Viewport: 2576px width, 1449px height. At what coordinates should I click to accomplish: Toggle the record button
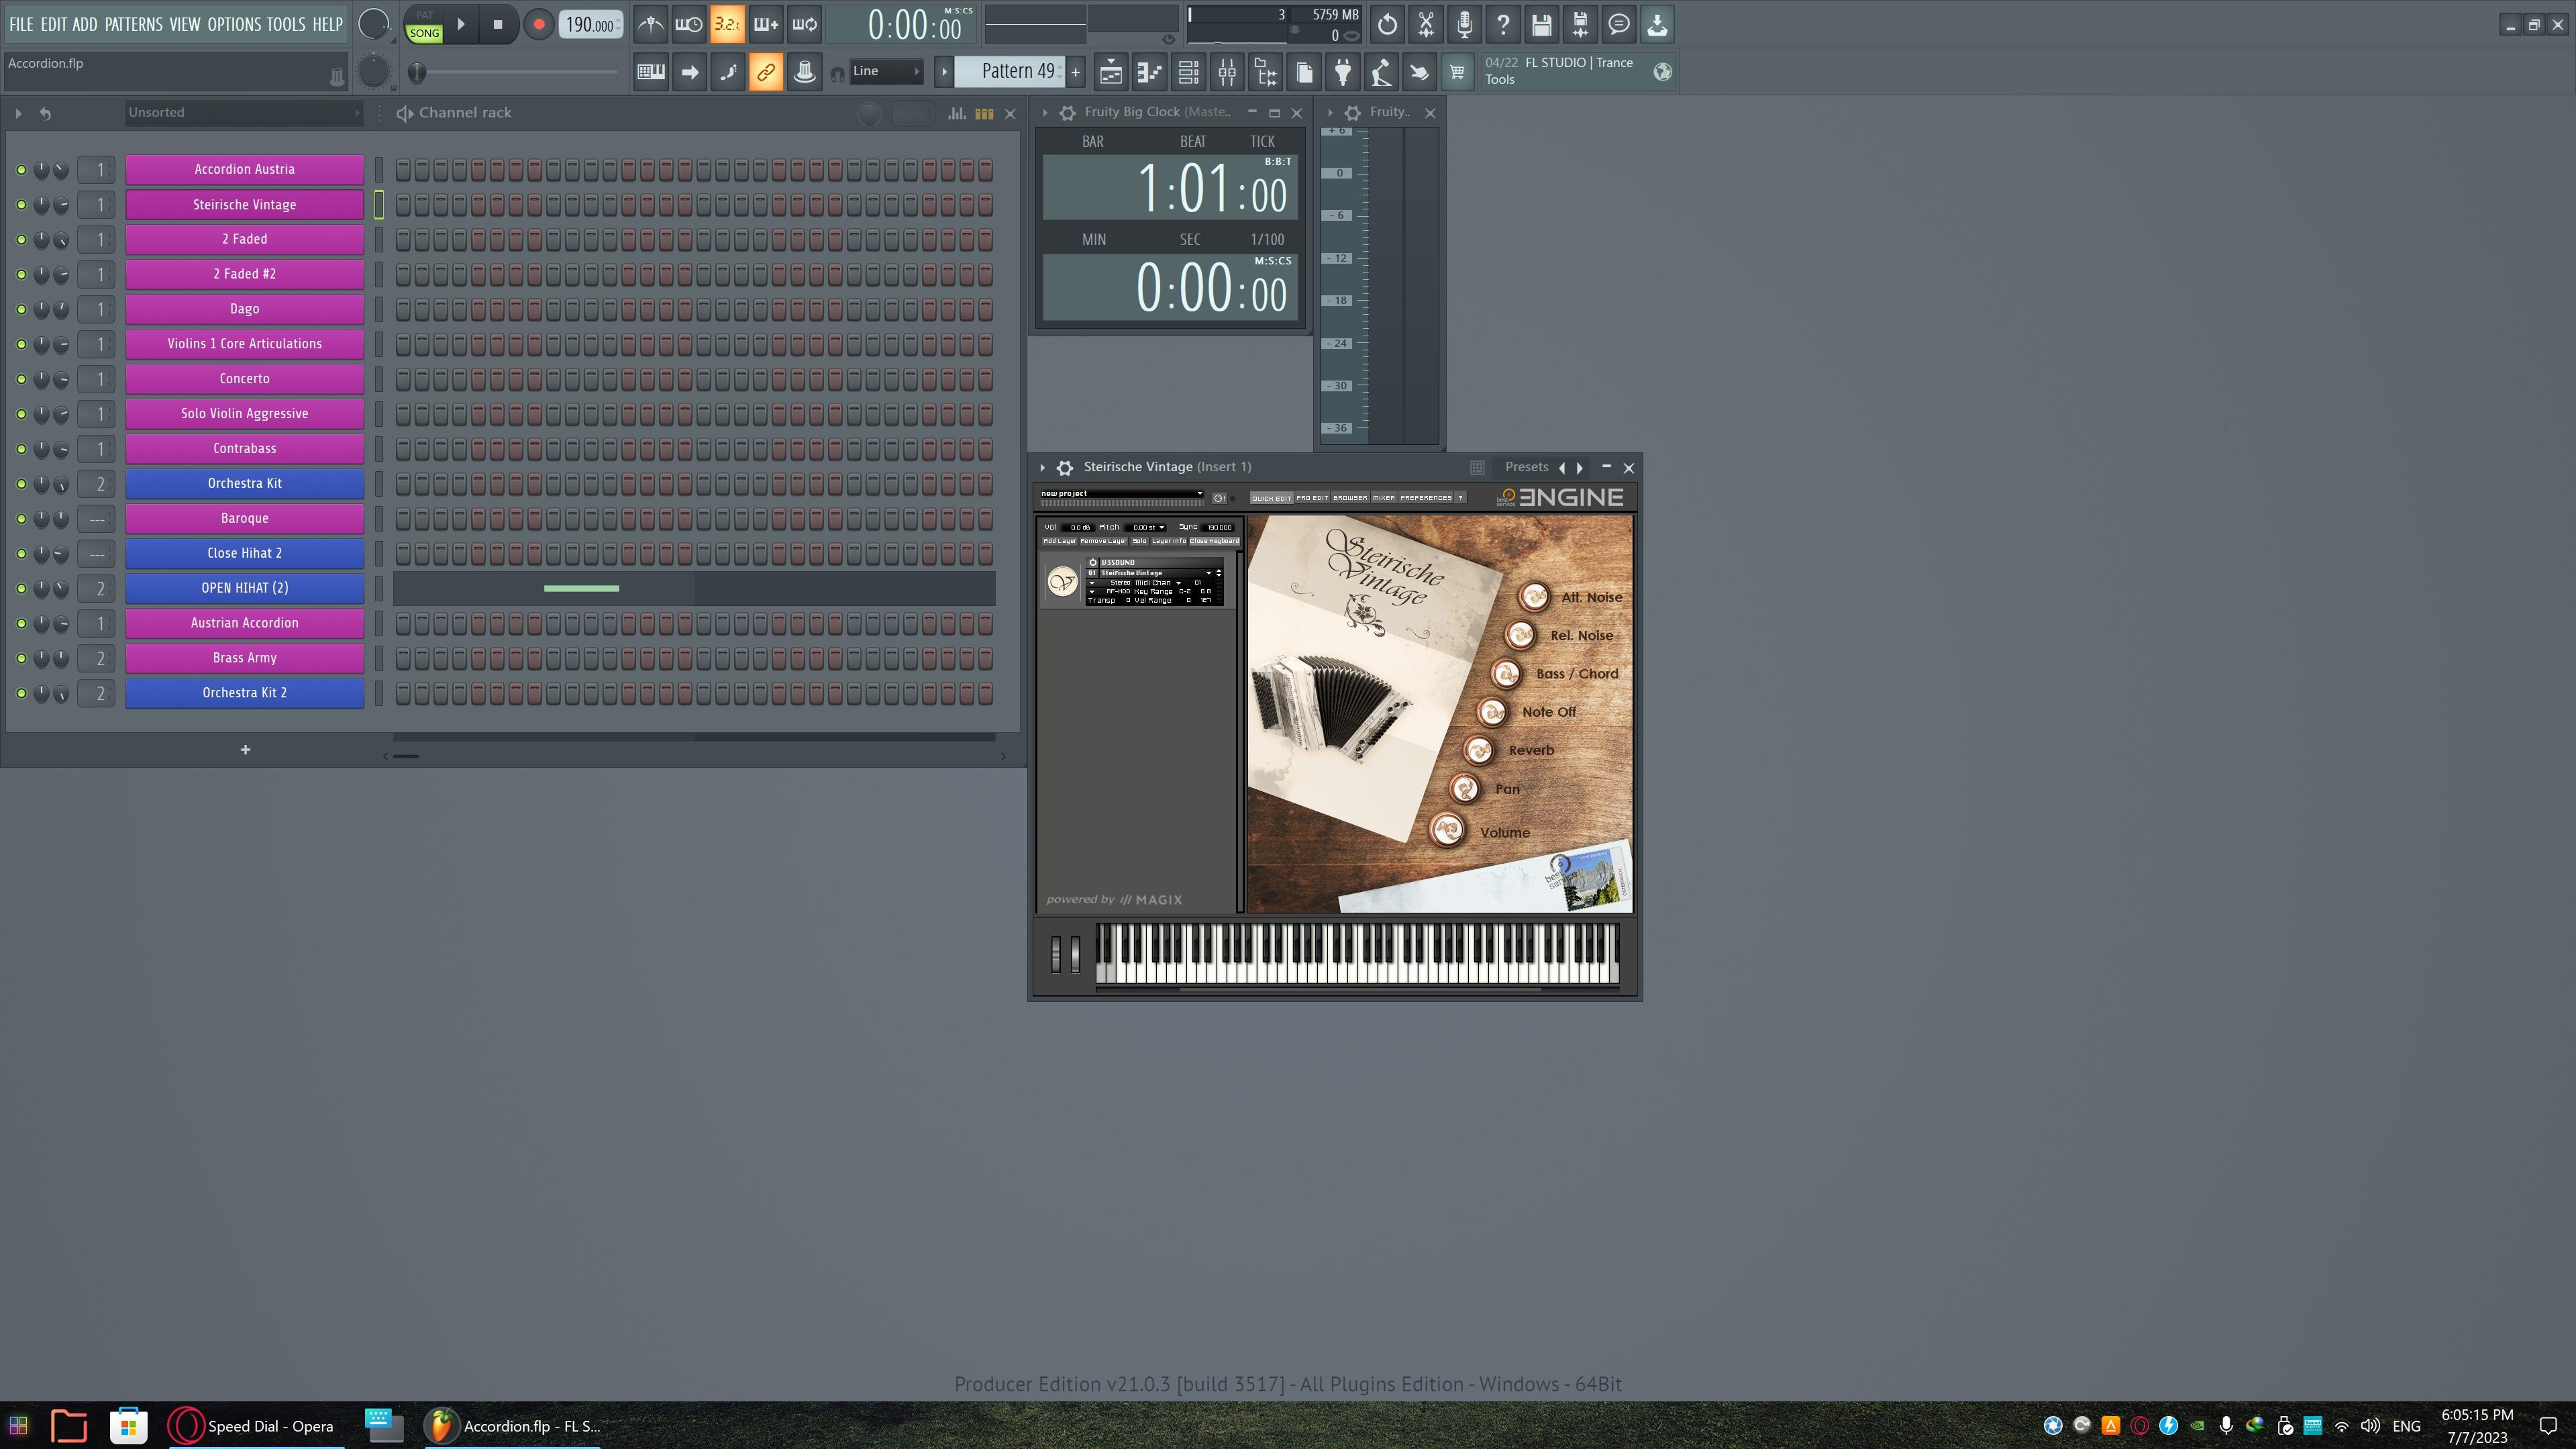538,24
